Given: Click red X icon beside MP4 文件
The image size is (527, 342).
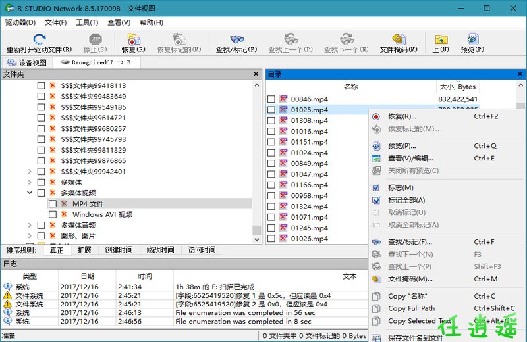Looking at the screenshot, I should point(64,203).
